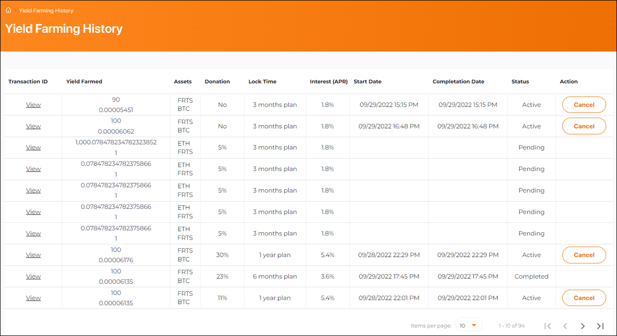Open the items per page dropdown
The height and width of the screenshot is (336, 617).
click(468, 325)
